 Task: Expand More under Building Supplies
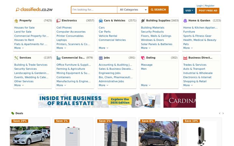pos(146,48)
